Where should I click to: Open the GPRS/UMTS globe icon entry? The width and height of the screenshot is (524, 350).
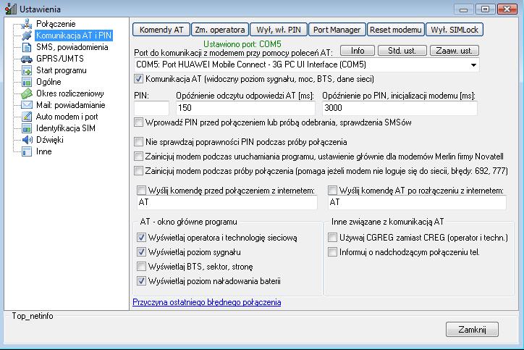(27, 59)
